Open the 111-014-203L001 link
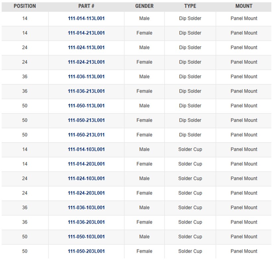The width and height of the screenshot is (275, 262). click(x=86, y=164)
